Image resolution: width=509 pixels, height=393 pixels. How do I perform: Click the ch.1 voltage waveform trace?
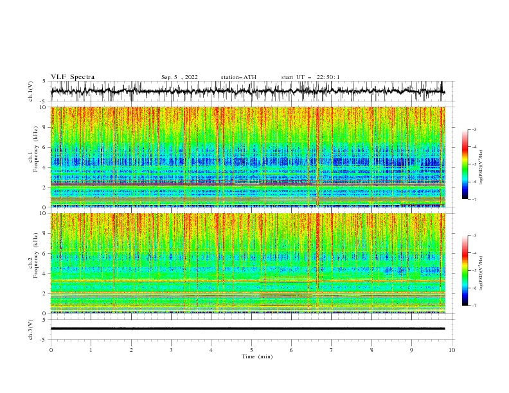click(x=247, y=91)
